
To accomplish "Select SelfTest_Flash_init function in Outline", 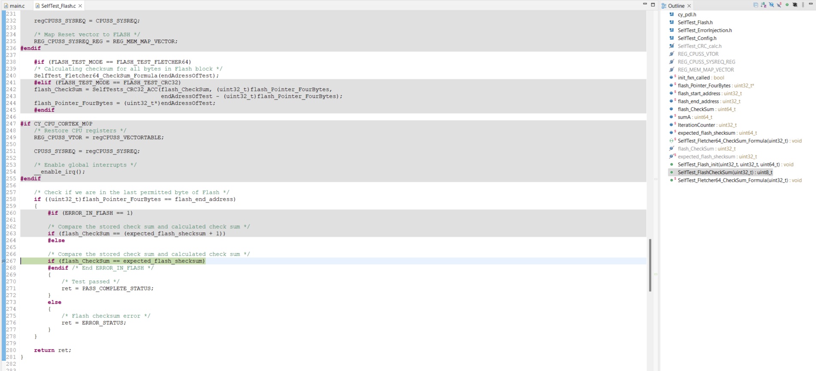I will click(735, 165).
